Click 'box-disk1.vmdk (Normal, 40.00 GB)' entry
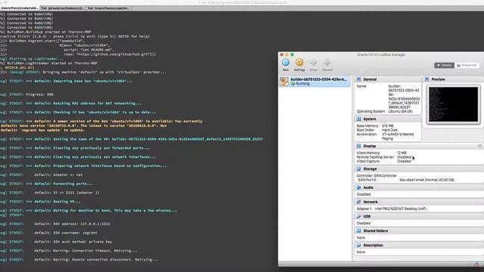This screenshot has width=484, height=272. [x=427, y=180]
